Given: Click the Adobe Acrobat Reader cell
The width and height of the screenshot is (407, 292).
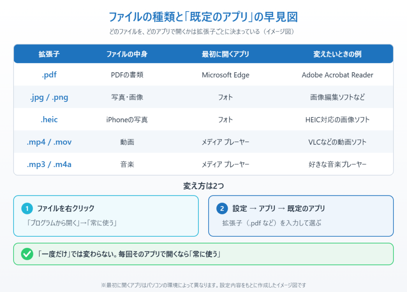Looking at the screenshot, I should 337,75.
